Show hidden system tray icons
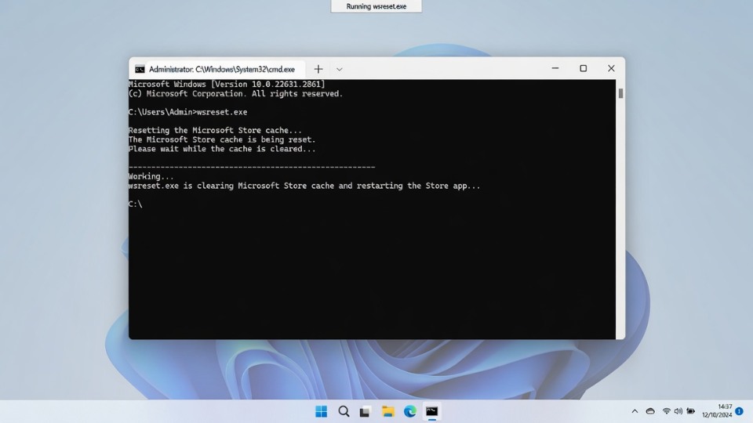This screenshot has width=753, height=423. [635, 411]
